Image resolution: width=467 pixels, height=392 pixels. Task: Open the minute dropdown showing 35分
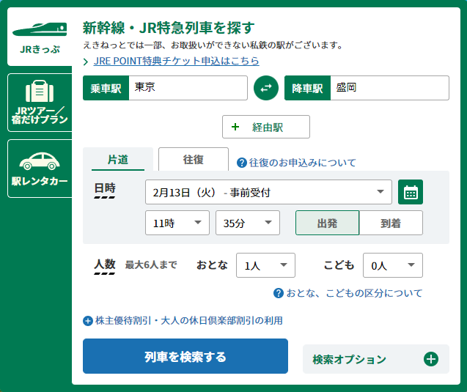click(x=248, y=223)
